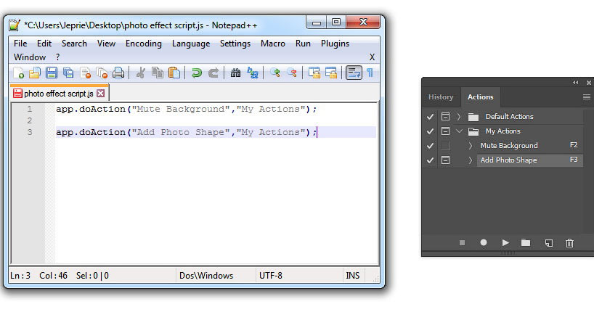Toggle dialog box for Add Photo Shape
The height and width of the screenshot is (312, 594).
[446, 160]
